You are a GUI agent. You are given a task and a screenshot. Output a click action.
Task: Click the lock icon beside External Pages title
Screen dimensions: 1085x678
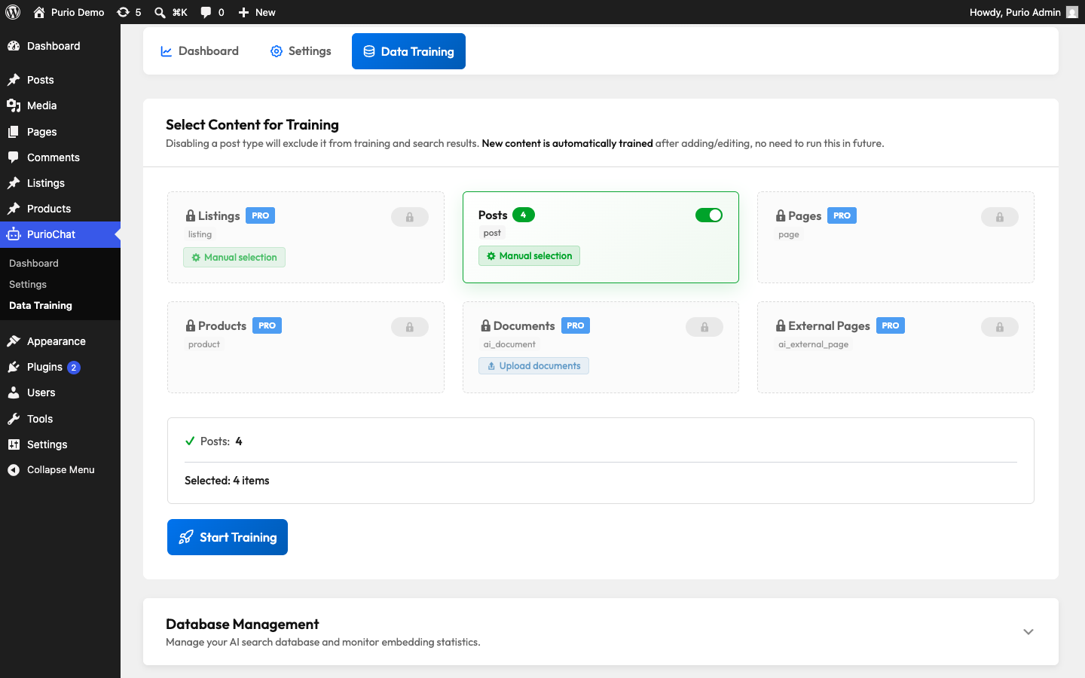(781, 325)
